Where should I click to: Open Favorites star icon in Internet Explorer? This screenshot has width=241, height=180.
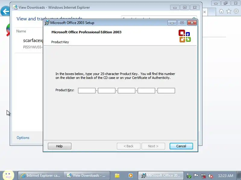point(229,11)
